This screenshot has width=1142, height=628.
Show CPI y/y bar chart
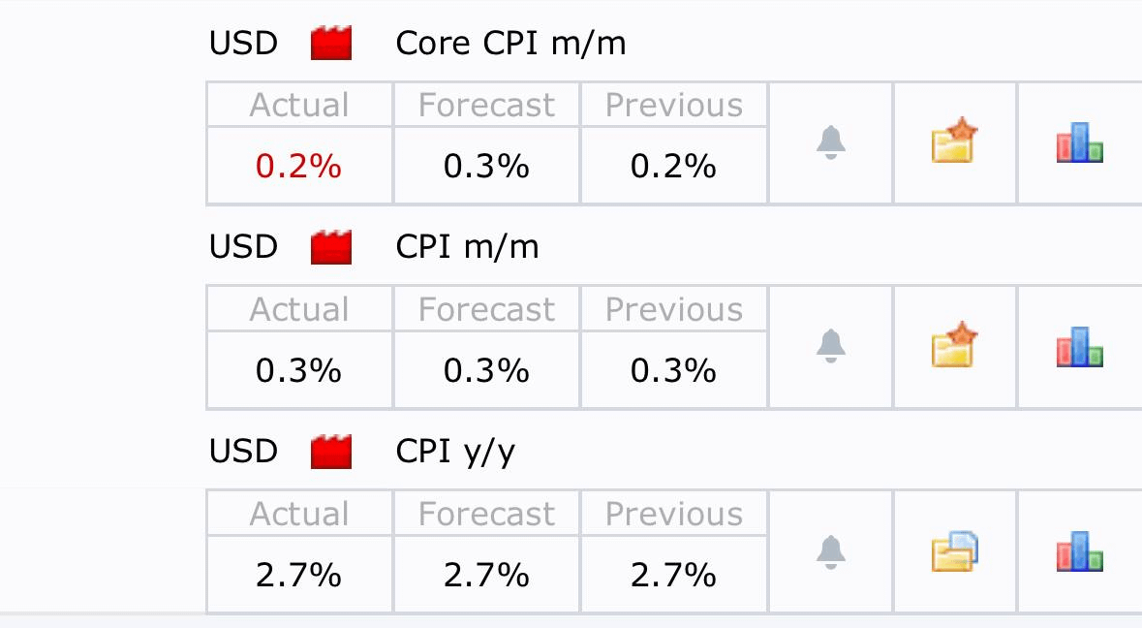pos(1079,550)
